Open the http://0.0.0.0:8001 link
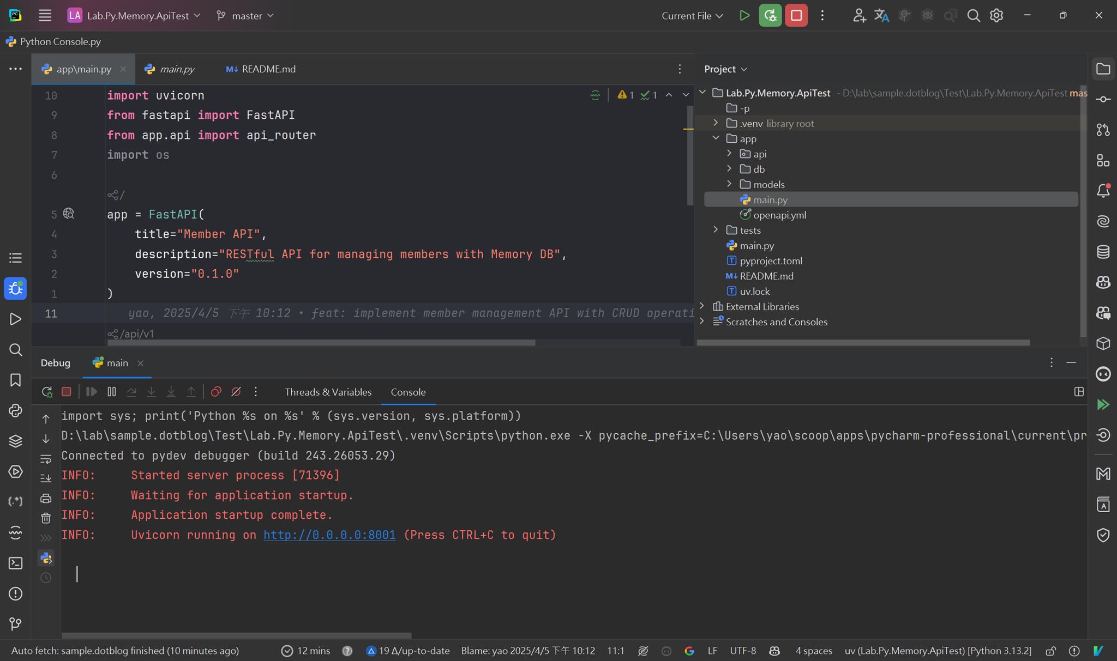The height and width of the screenshot is (661, 1117). [329, 535]
